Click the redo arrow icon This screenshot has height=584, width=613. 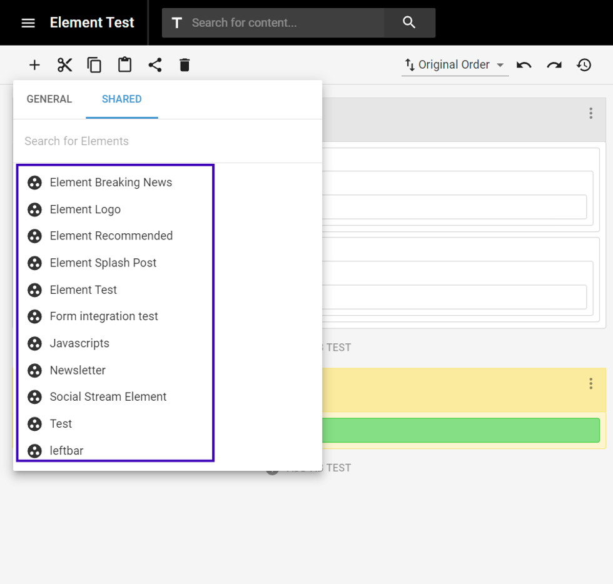tap(554, 65)
